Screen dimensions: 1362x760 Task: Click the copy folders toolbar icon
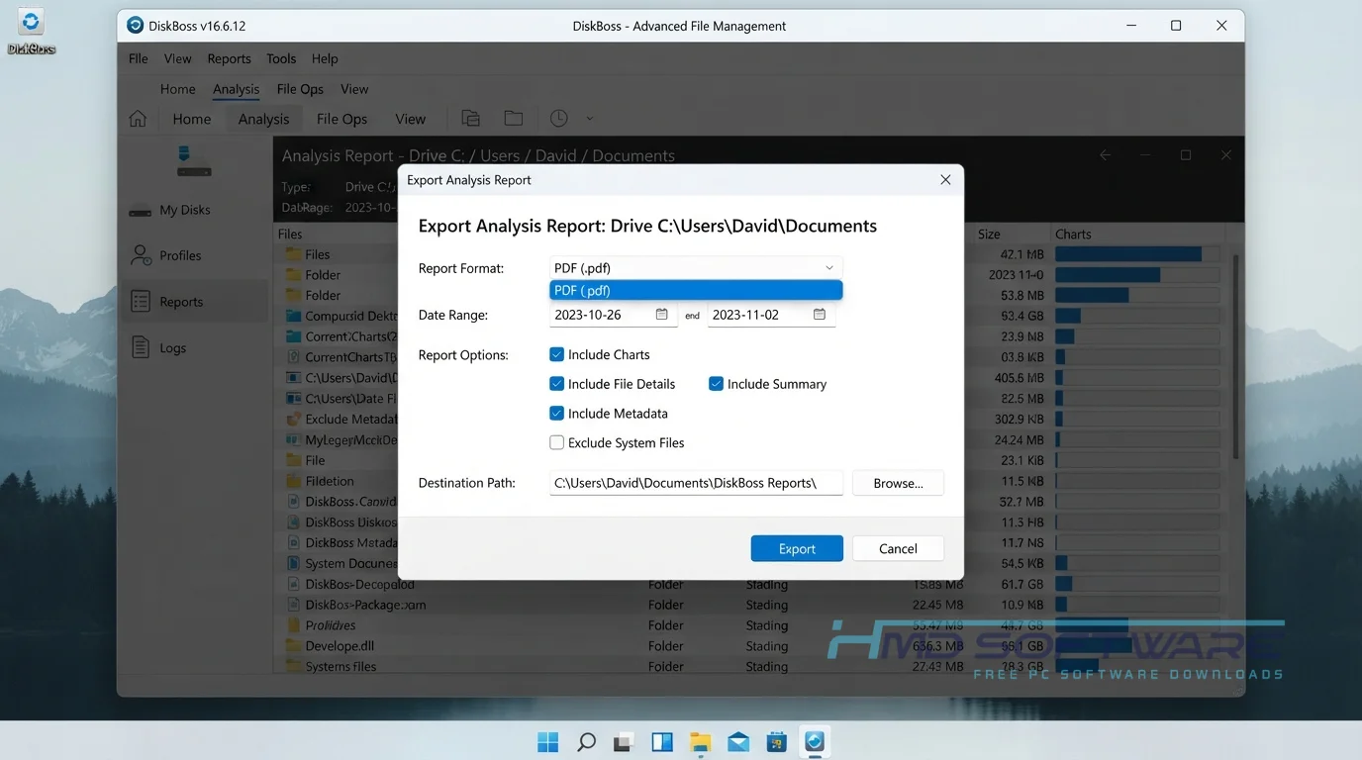[471, 119]
